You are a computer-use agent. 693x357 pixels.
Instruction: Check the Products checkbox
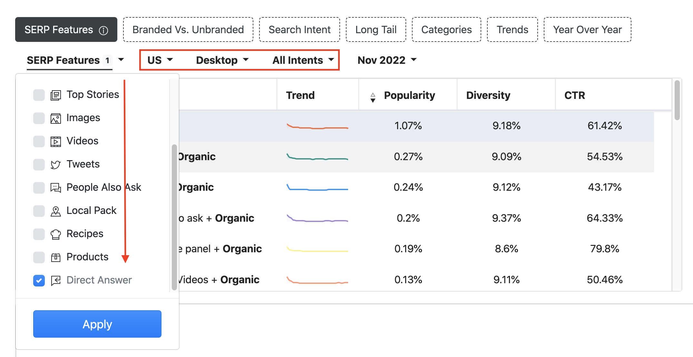click(x=39, y=257)
